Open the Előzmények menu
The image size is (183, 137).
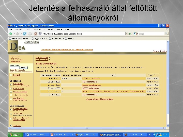(x=37, y=29)
